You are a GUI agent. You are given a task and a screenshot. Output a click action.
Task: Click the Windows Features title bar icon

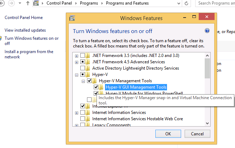(72, 18)
